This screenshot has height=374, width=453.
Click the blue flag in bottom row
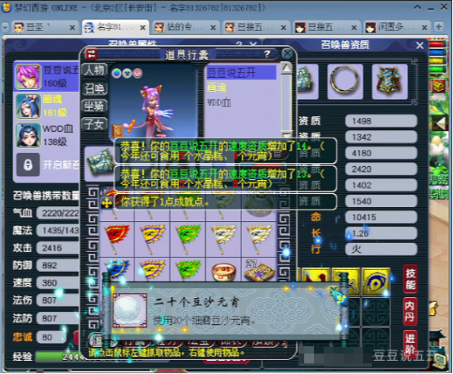coord(117,269)
